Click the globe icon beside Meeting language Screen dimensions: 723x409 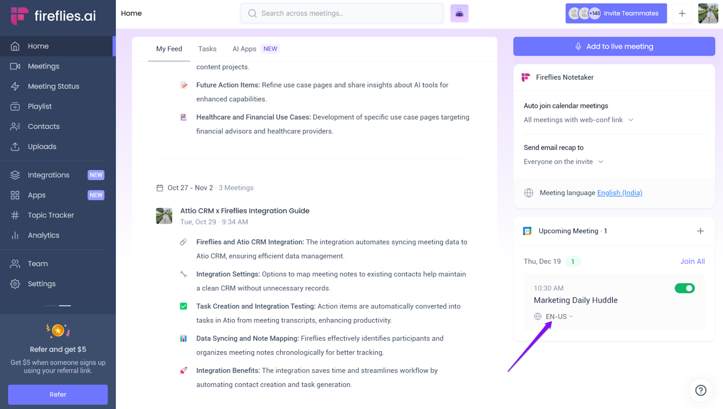click(x=529, y=193)
